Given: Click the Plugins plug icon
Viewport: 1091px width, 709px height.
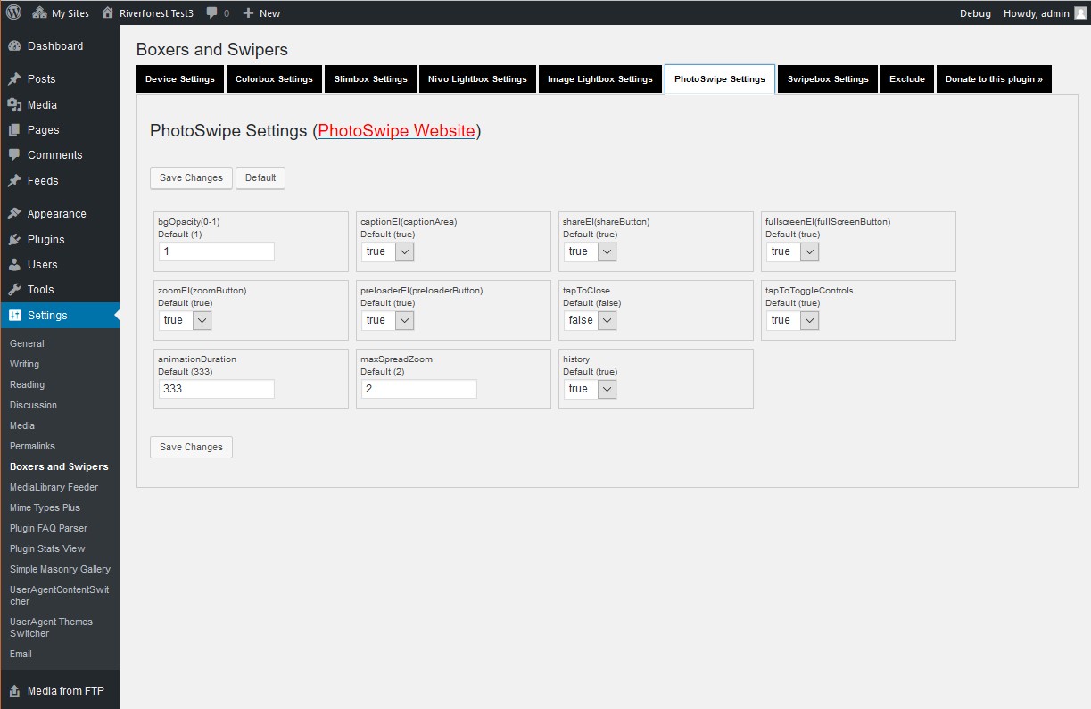Looking at the screenshot, I should [x=14, y=240].
